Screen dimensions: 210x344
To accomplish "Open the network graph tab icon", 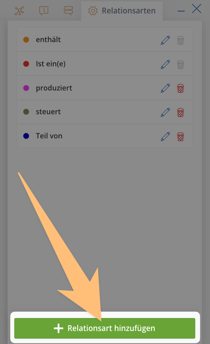I will [19, 11].
